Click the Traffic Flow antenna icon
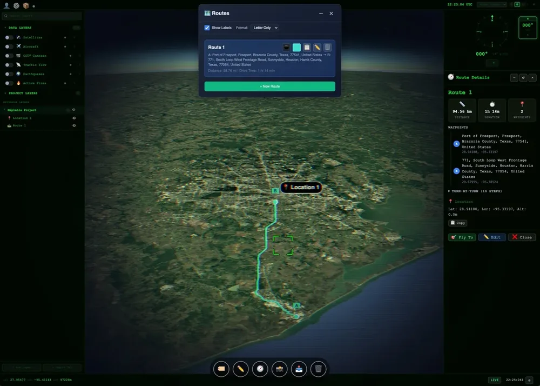The height and width of the screenshot is (386, 540). click(x=18, y=65)
